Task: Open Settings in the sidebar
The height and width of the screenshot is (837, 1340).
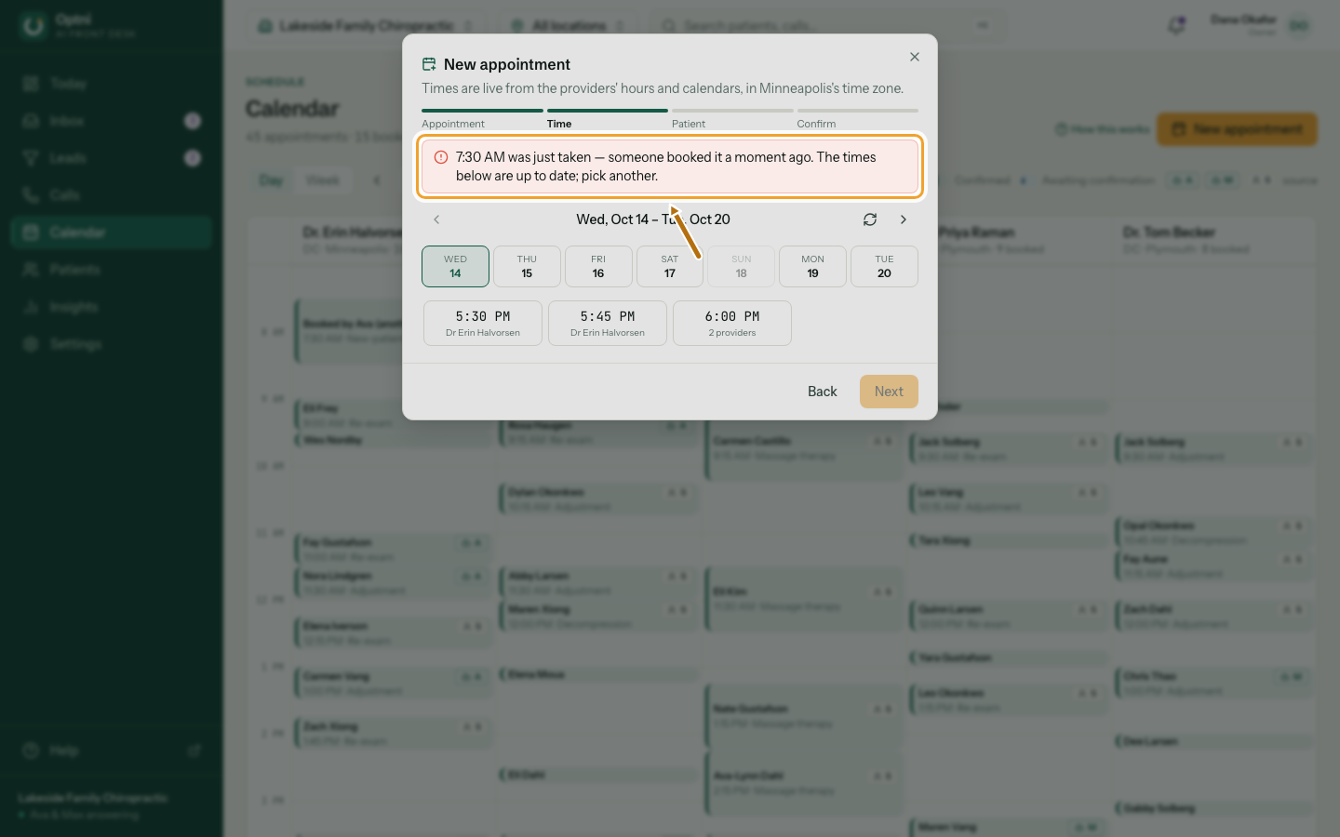Action: point(112,344)
